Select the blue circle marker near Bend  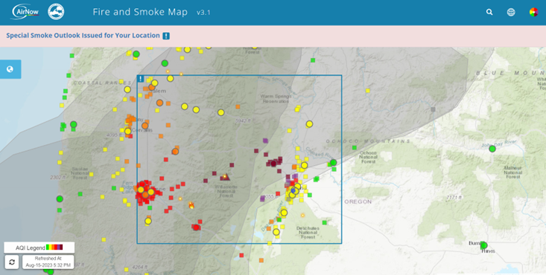[x=294, y=190]
